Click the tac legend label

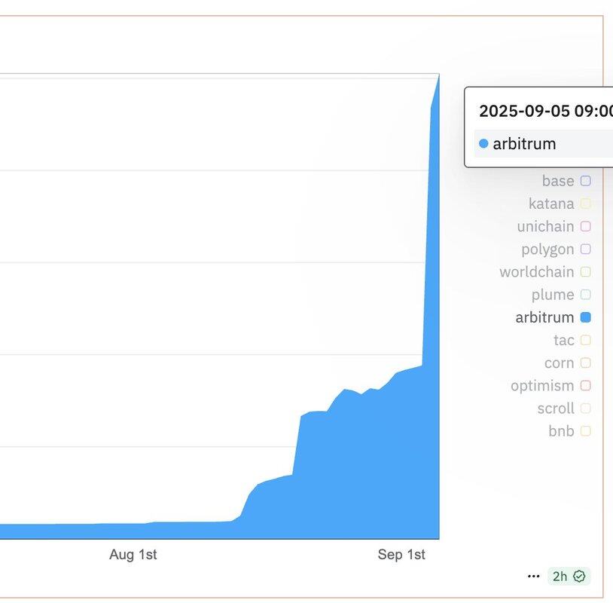click(564, 340)
